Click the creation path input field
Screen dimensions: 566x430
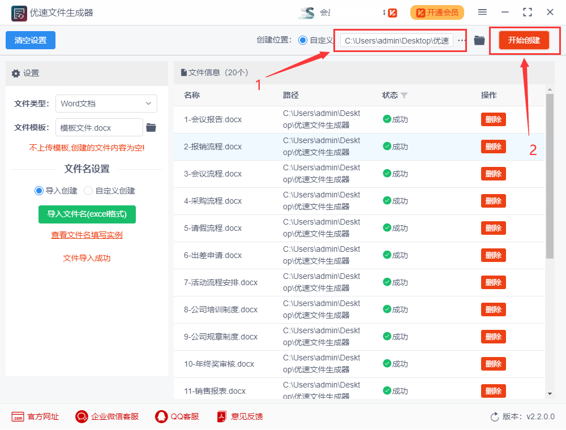pyautogui.click(x=397, y=40)
